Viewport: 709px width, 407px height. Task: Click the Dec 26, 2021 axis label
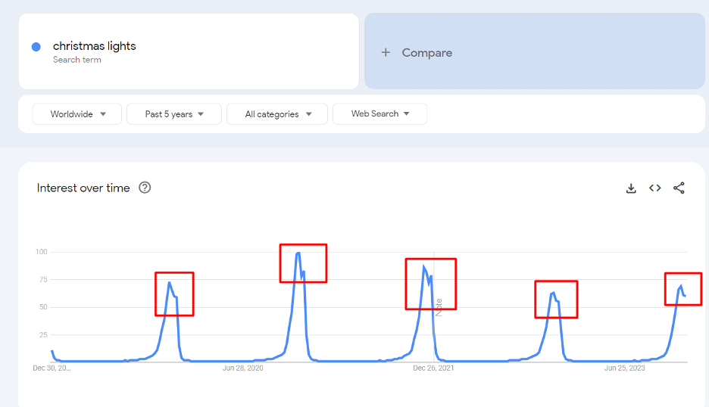pyautogui.click(x=433, y=368)
